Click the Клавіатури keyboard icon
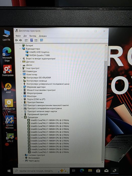 pos(24,71)
